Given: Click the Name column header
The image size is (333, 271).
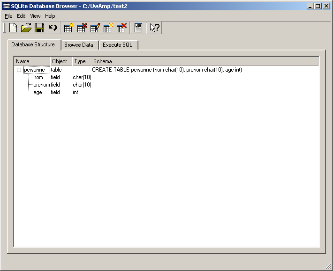Looking at the screenshot, I should coord(32,61).
